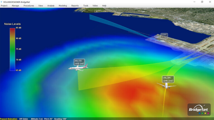Click the AAL150 aircraft model
This screenshot has height=120, width=214.
[x=78, y=68]
